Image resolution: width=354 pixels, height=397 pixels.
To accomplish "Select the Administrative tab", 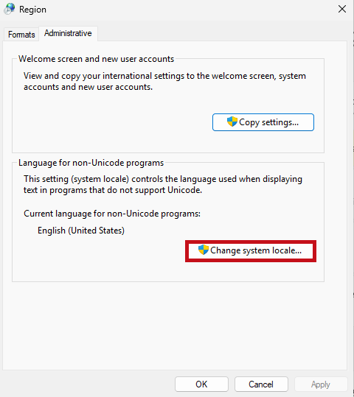I will tap(68, 33).
